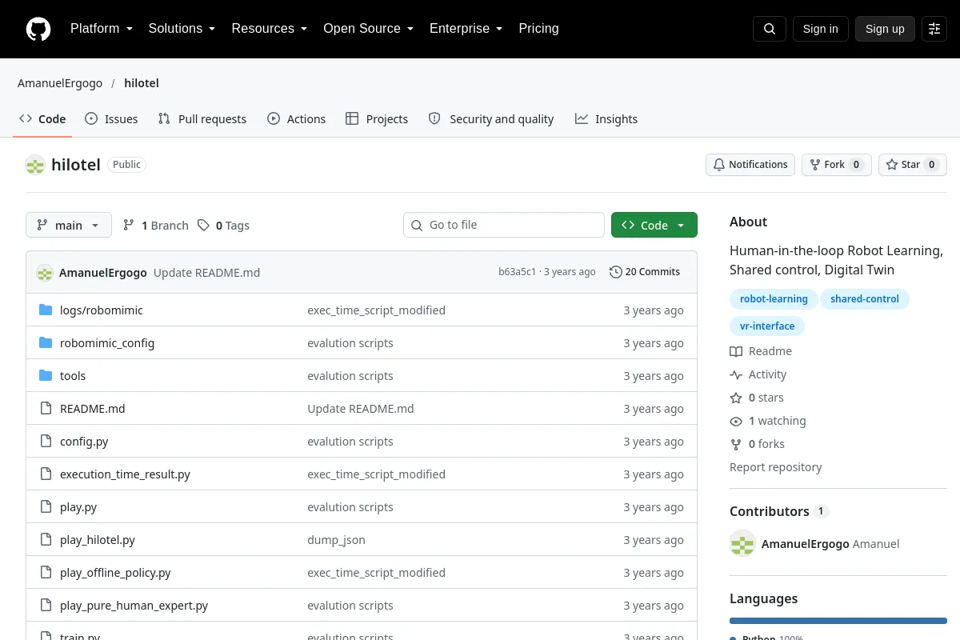Image resolution: width=960 pixels, height=640 pixels.
Task: Open the Pricing page
Action: click(x=538, y=29)
